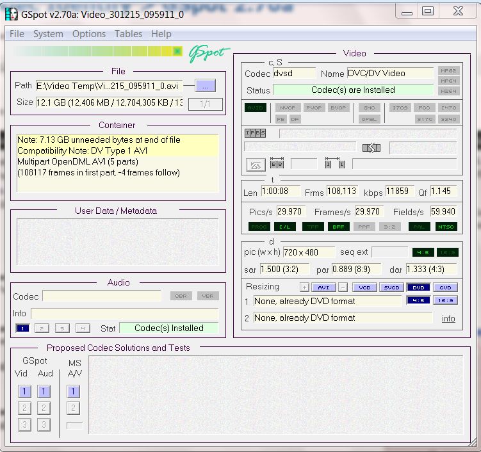Click the FCC indicator

424,108
